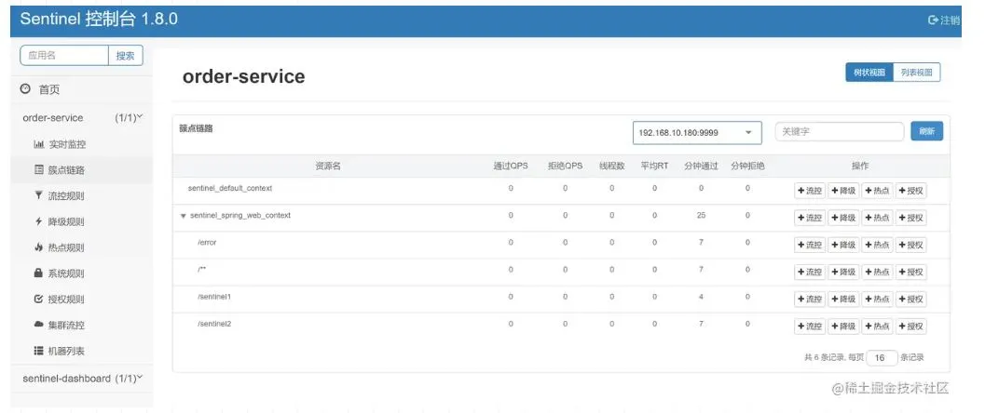Collapse the order-service application group
The width and height of the screenshot is (985, 413).
(82, 117)
